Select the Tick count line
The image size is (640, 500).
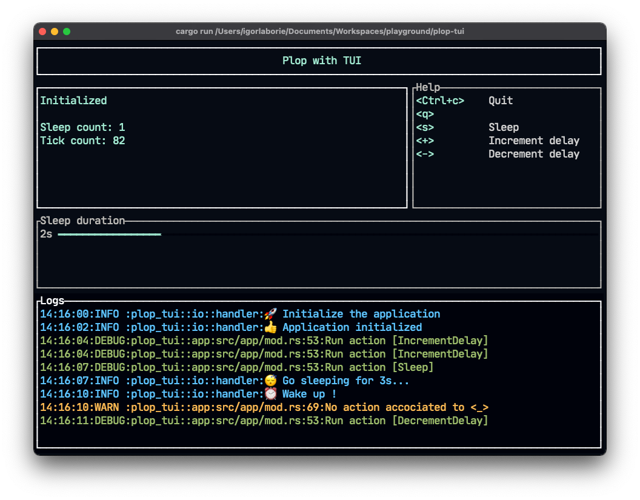82,141
